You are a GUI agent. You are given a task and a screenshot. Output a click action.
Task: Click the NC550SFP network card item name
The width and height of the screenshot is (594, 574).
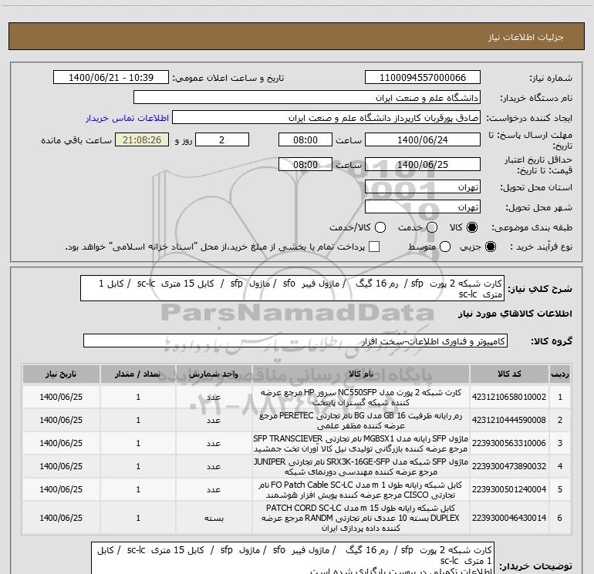click(361, 398)
